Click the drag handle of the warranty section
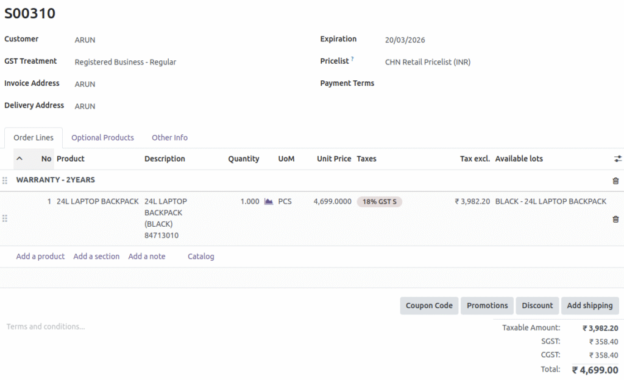Screen dimensions: 624x380 5,181
